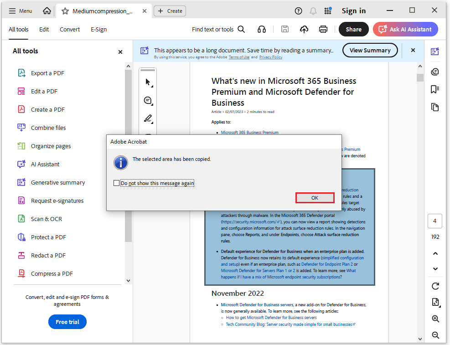Select the Compress a PDF tool
This screenshot has width=450, height=345.
[52, 273]
